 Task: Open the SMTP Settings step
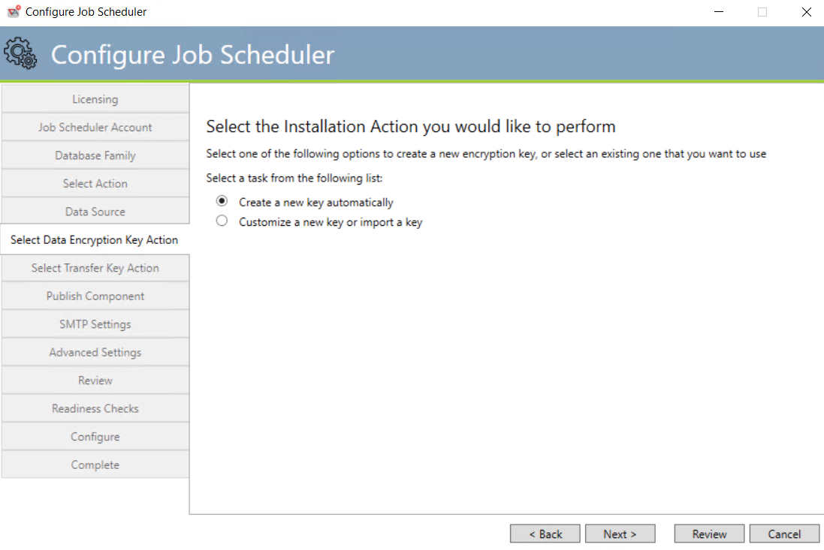coord(95,324)
